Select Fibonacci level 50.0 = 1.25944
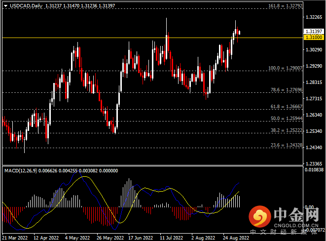Viewport: 326px width, 241px height. pyautogui.click(x=287, y=119)
